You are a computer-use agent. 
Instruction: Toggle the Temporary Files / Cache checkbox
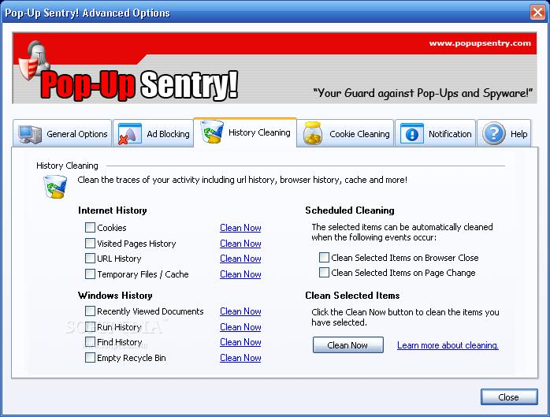coord(90,274)
